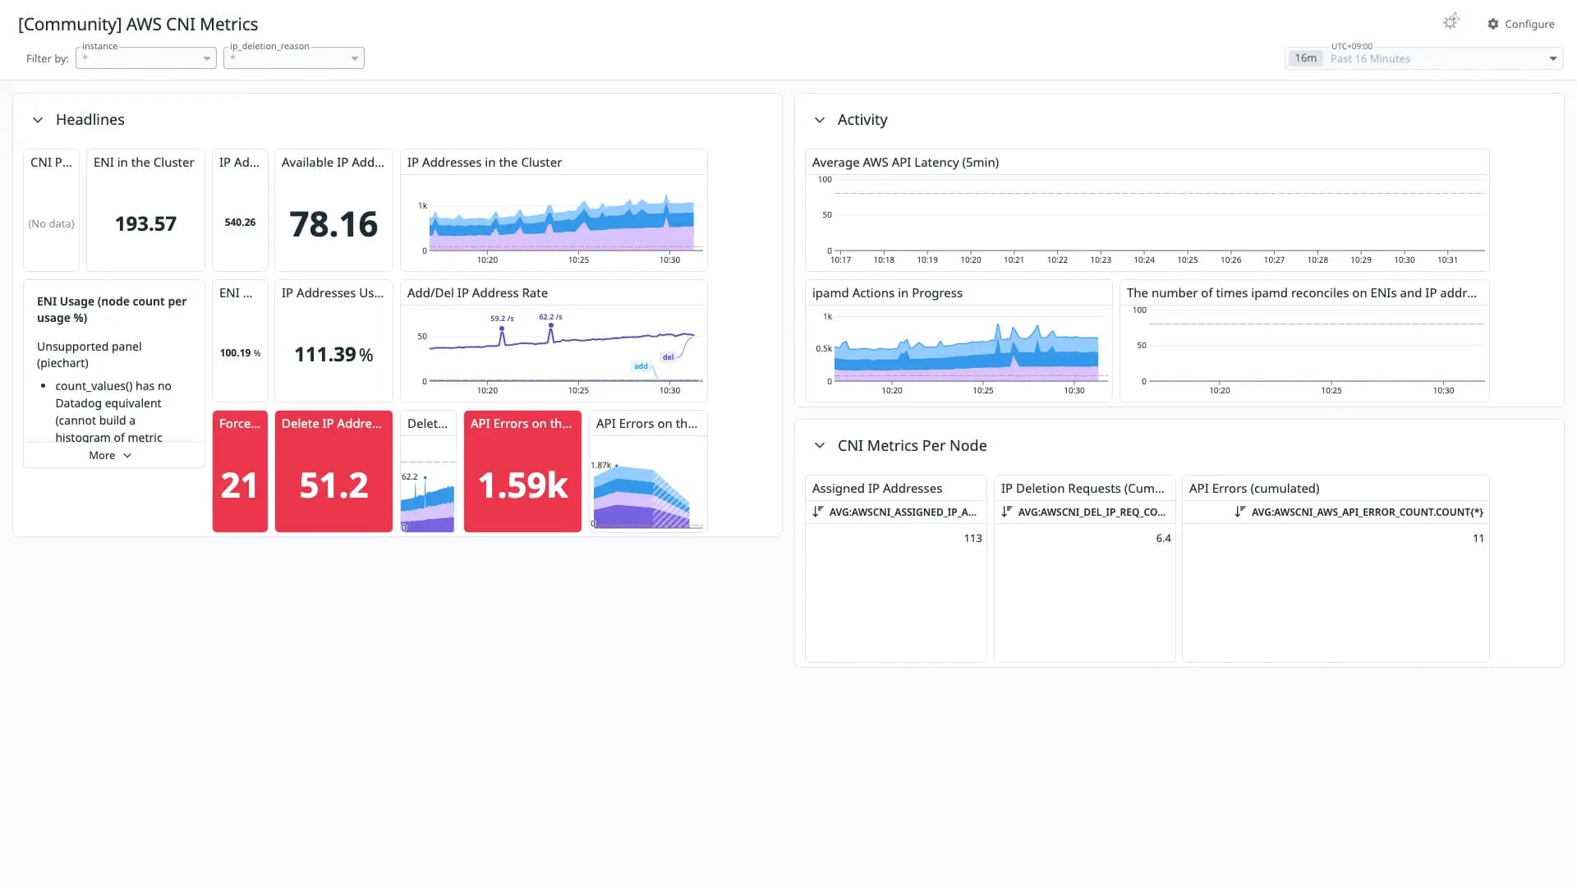Open the instance filter dropdown
The height and width of the screenshot is (887, 1577).
(x=146, y=57)
